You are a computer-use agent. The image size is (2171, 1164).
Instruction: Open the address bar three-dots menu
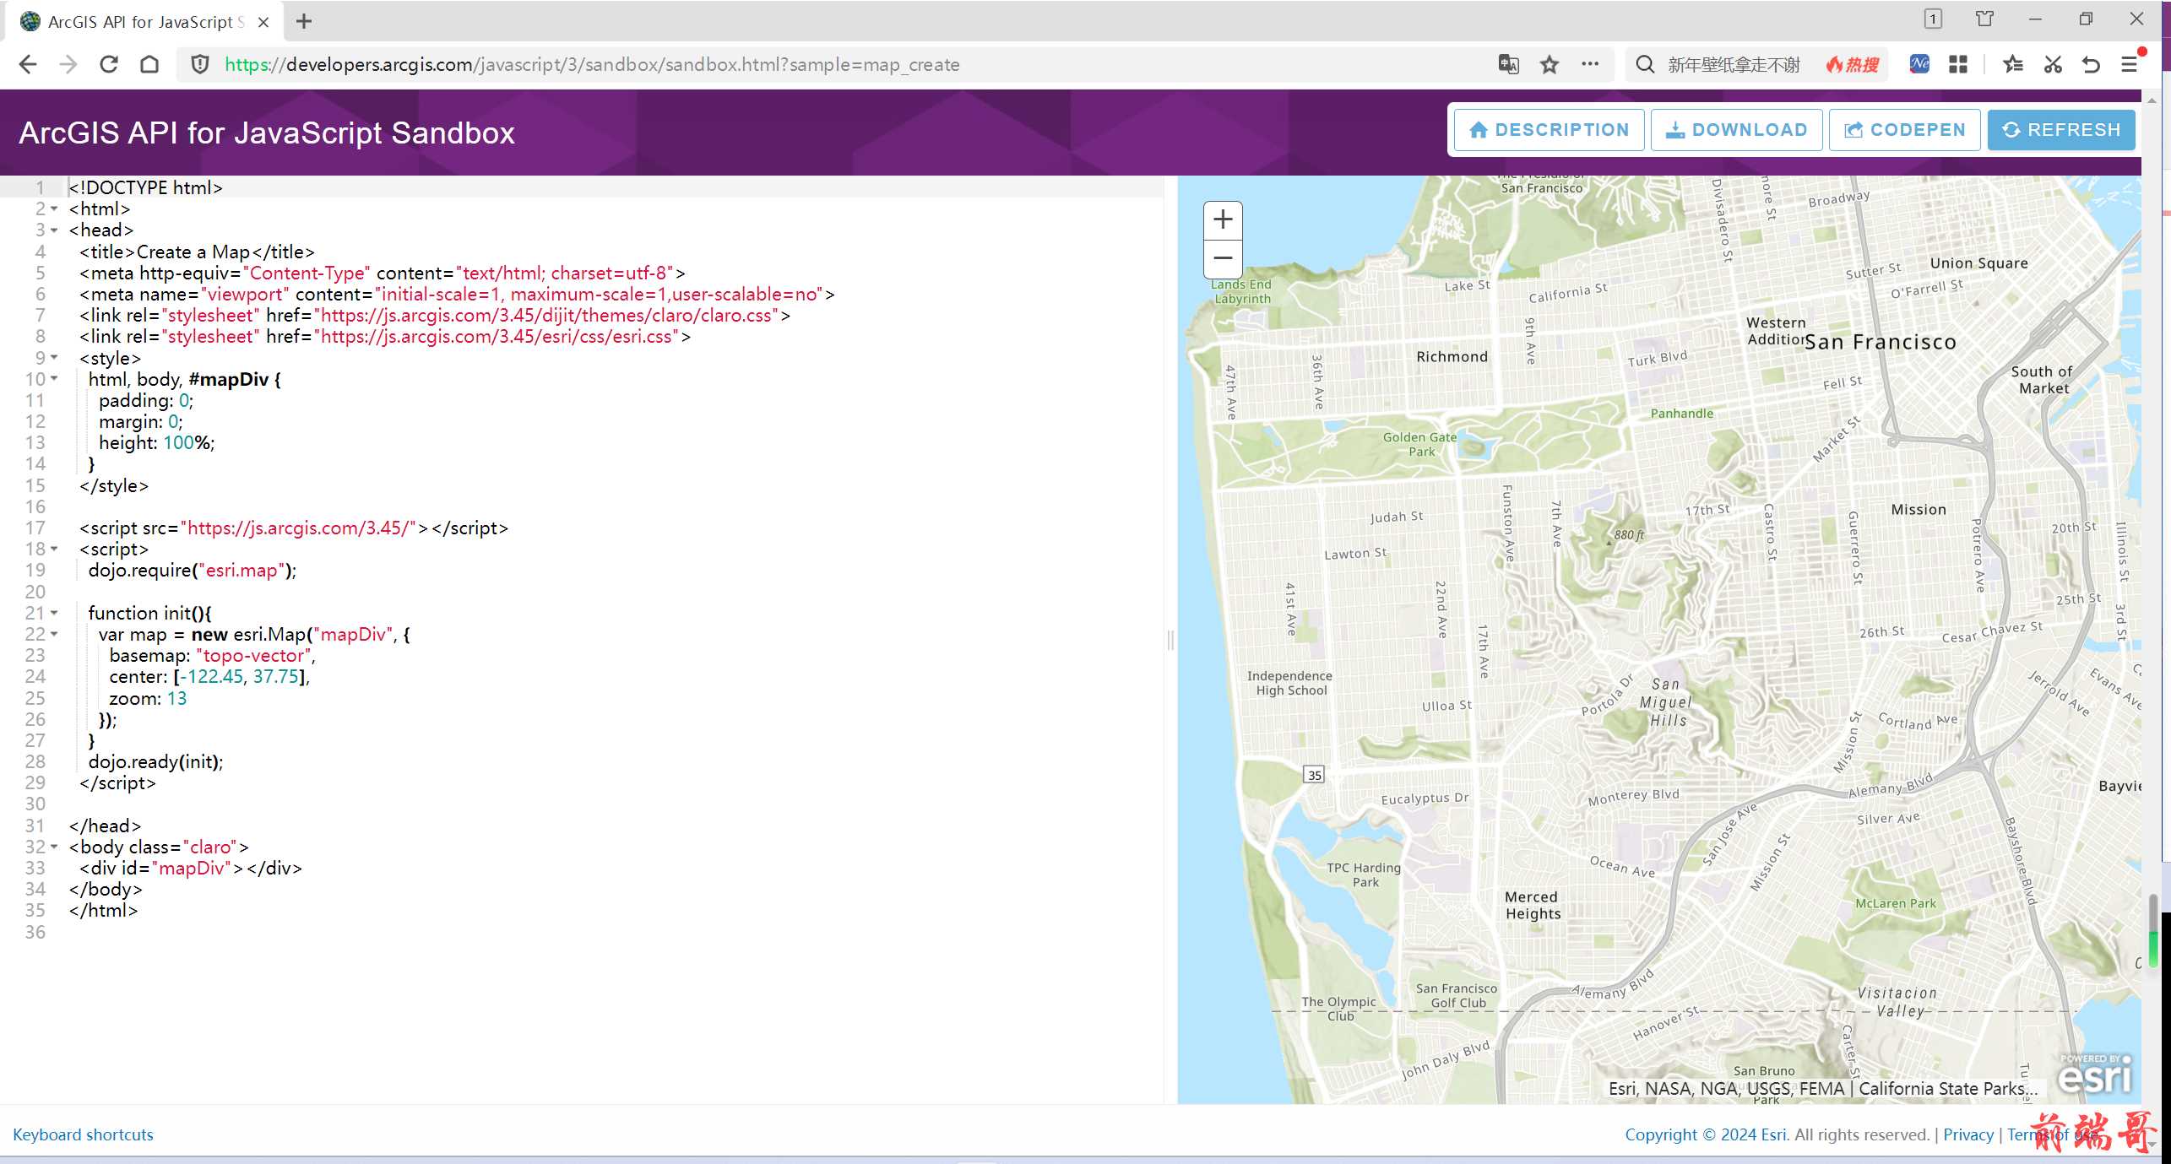[1590, 64]
